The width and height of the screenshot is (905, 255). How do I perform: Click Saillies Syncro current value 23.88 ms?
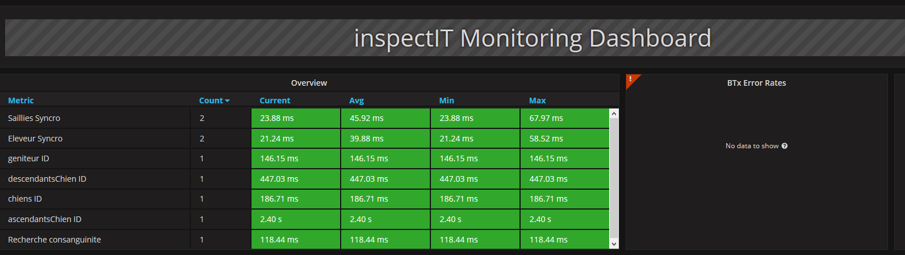coord(296,118)
